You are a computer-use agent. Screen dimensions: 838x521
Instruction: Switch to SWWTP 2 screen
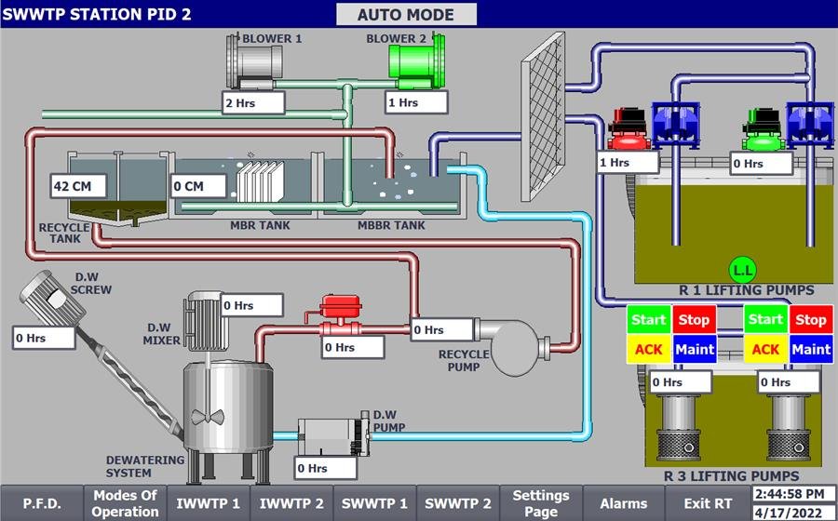[x=458, y=503]
